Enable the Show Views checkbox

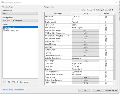coord(18,82)
